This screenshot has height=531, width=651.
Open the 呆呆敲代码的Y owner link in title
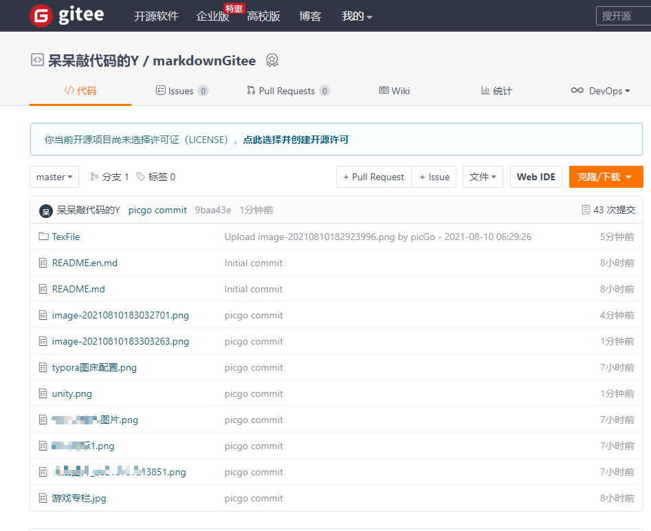coord(93,61)
